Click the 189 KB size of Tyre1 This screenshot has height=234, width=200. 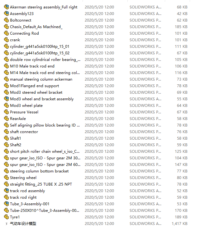tap(181, 217)
